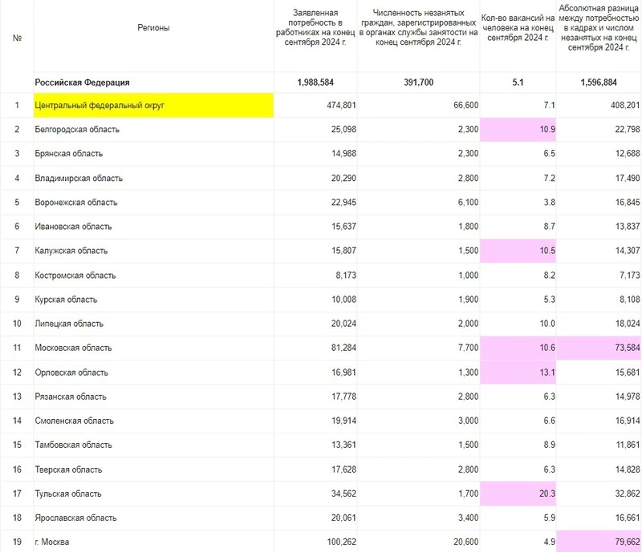Click the "г. Москва" cell
This screenshot has height=552, width=642.
(x=53, y=542)
